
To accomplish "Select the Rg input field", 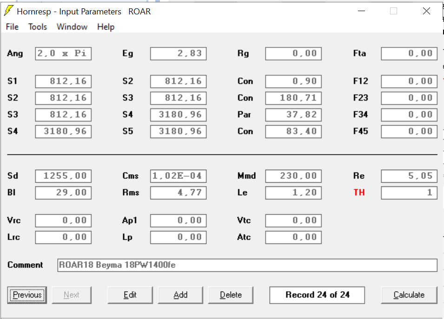I will [x=293, y=54].
